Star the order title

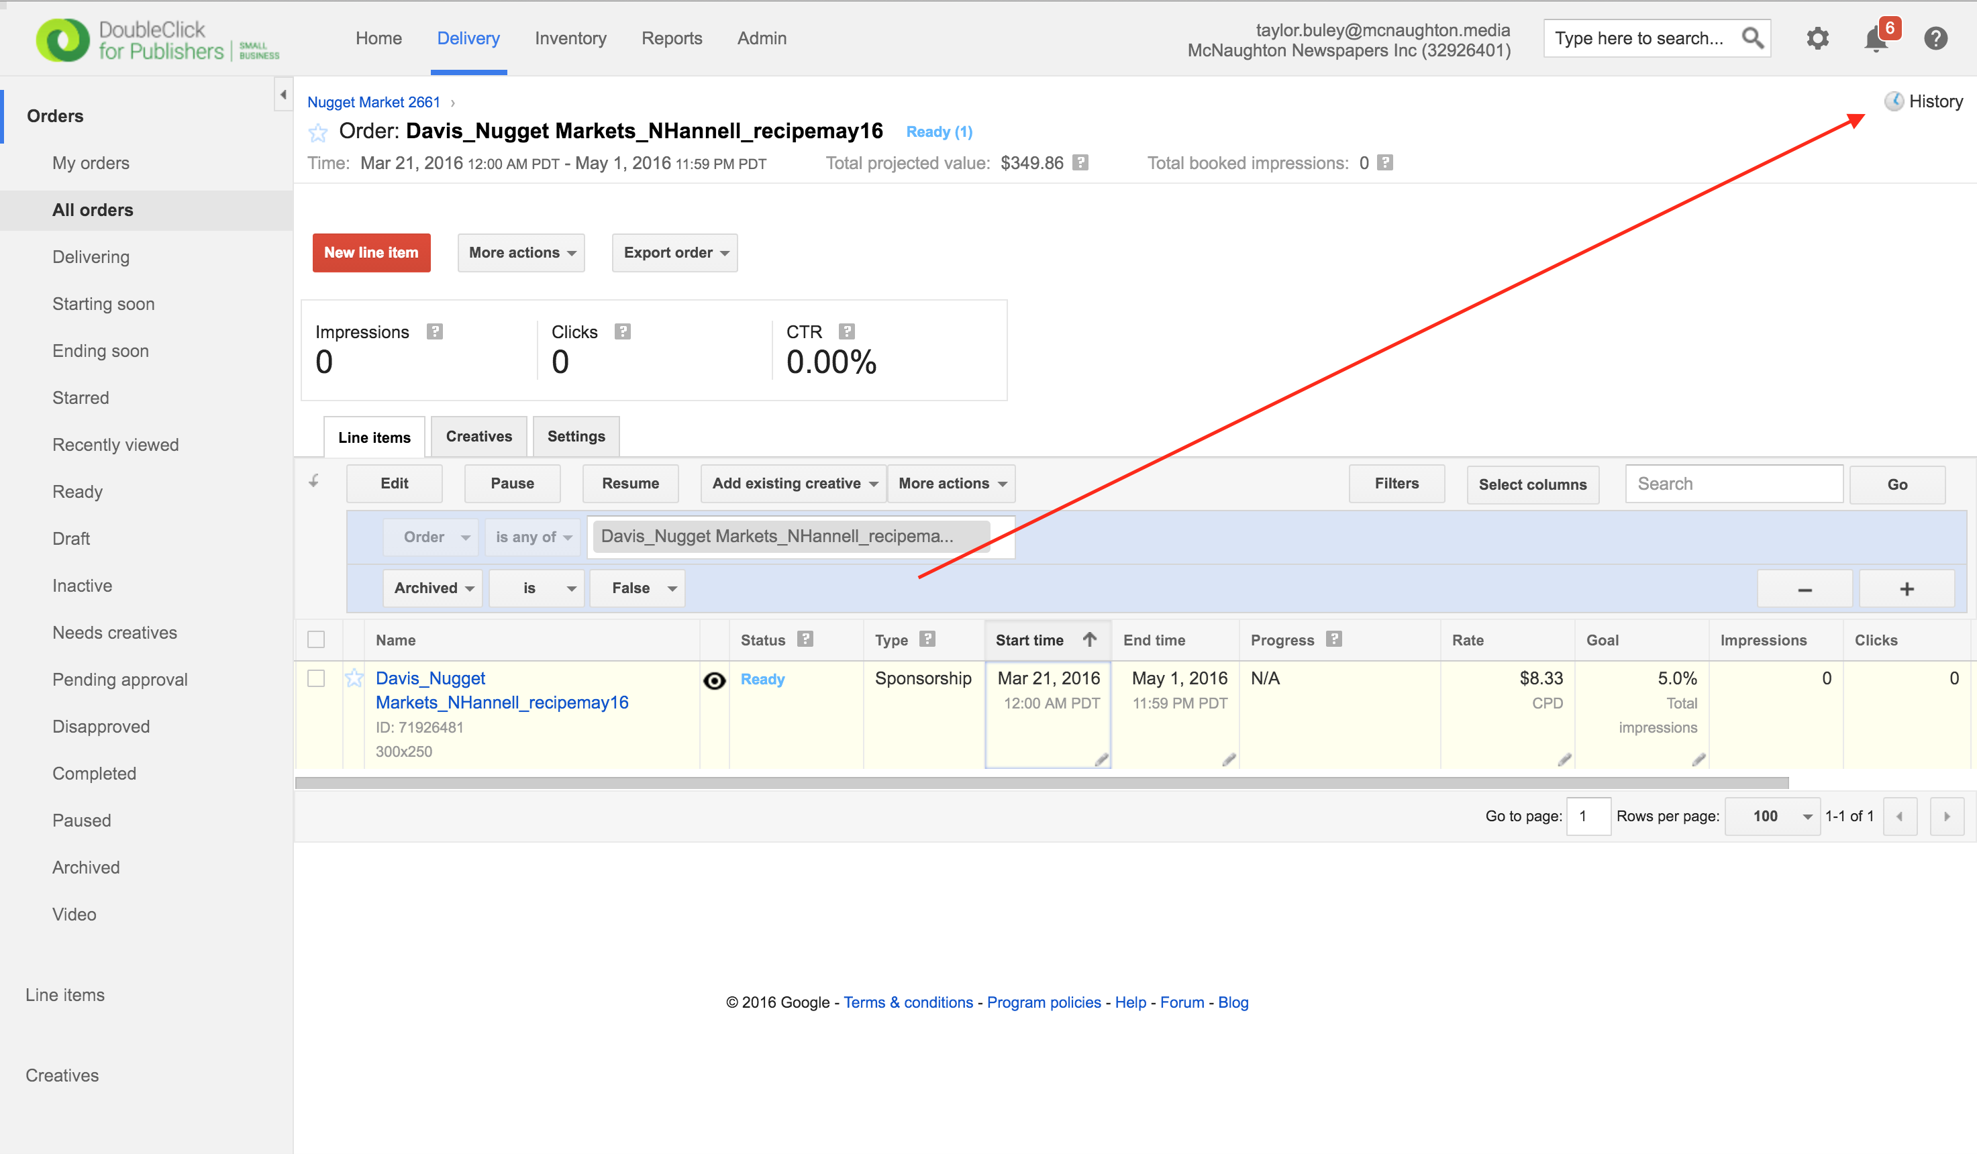(x=317, y=133)
